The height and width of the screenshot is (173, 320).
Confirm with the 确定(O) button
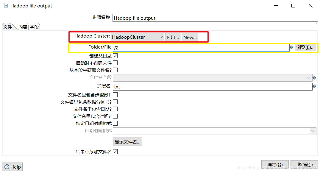[275, 164]
